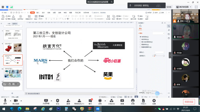Open the WPS File menu

5,12
